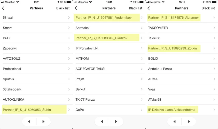Image resolution: width=218 pixels, height=129 pixels.
Task: Tap back arrow on screen listing Aerotaksi
Action: pyautogui.click(x=76, y=8)
